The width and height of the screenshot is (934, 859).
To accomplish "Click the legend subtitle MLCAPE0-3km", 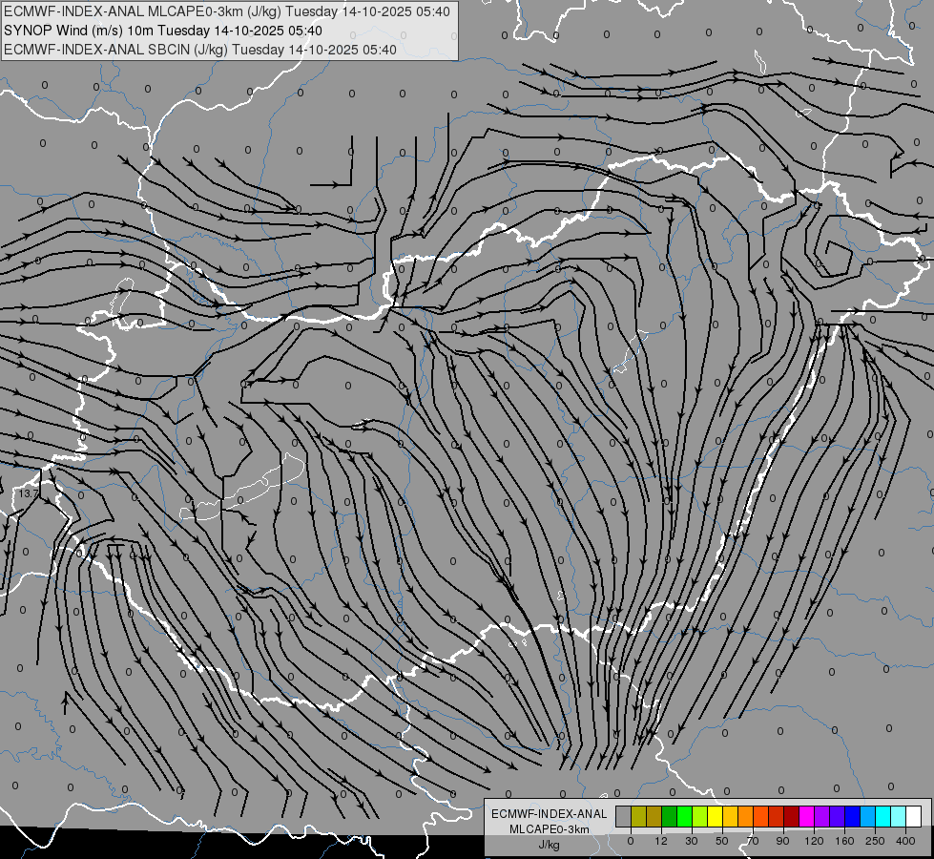I will click(x=550, y=829).
